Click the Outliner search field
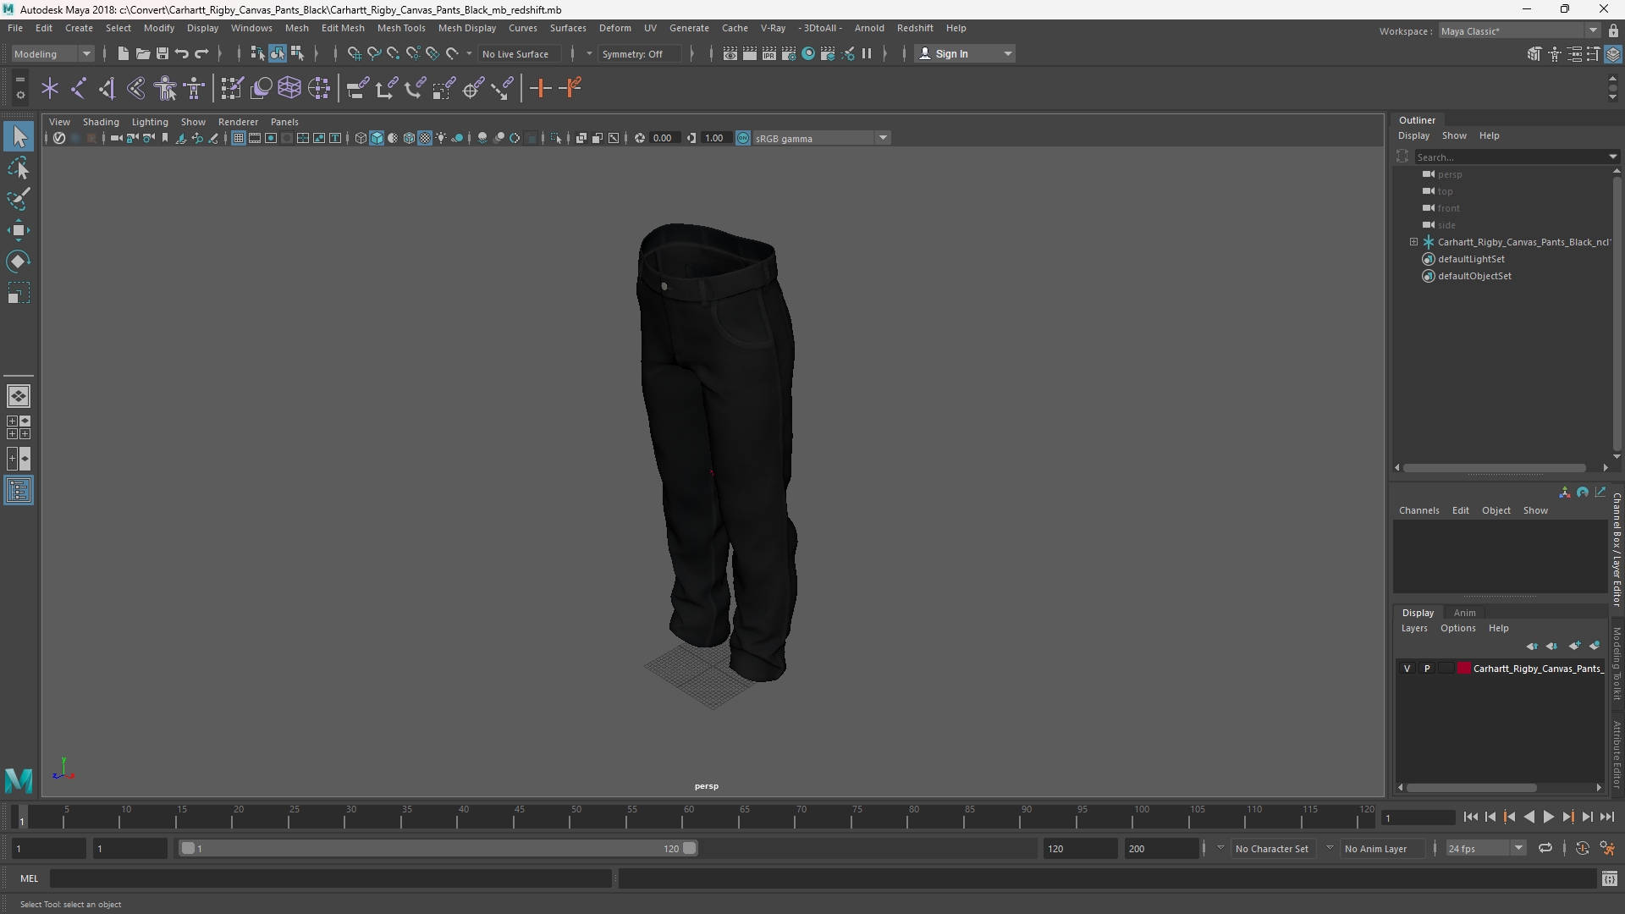 click(1511, 157)
